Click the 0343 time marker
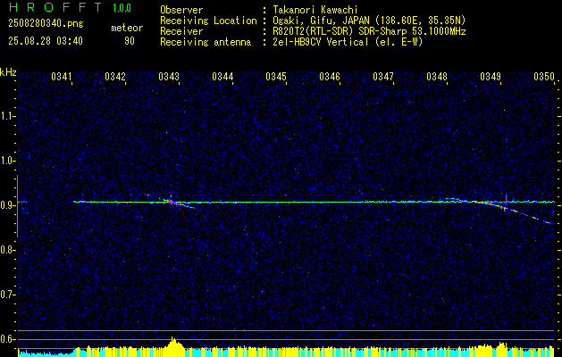 click(169, 76)
